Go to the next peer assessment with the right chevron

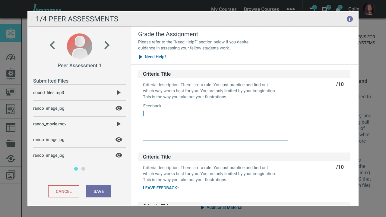[107, 45]
